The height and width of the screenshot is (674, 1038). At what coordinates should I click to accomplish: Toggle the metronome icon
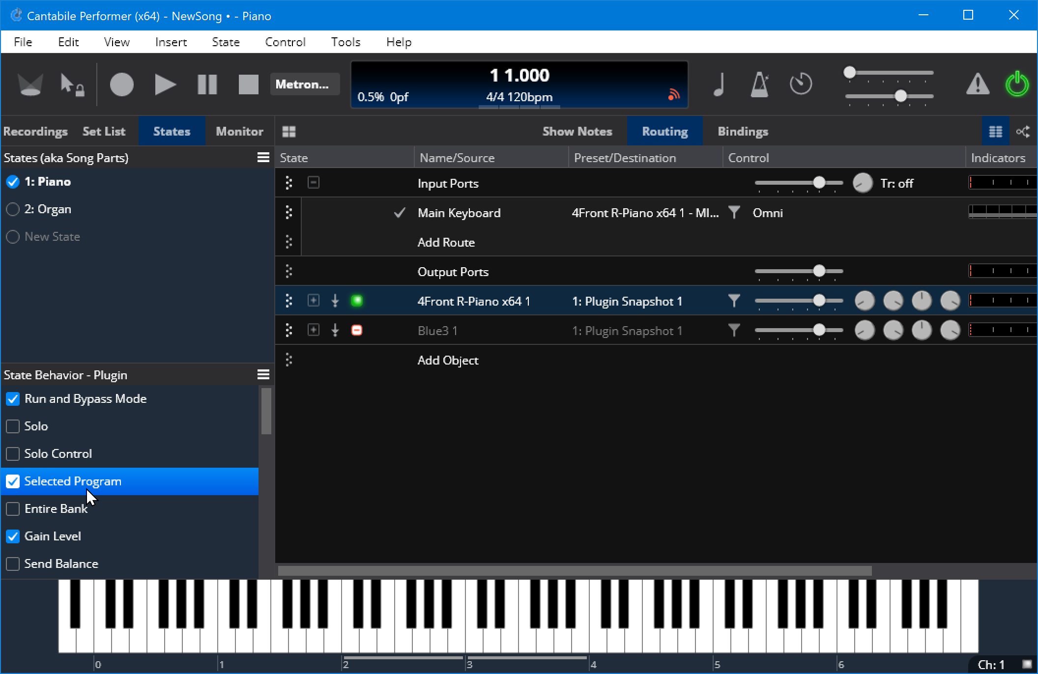click(760, 84)
